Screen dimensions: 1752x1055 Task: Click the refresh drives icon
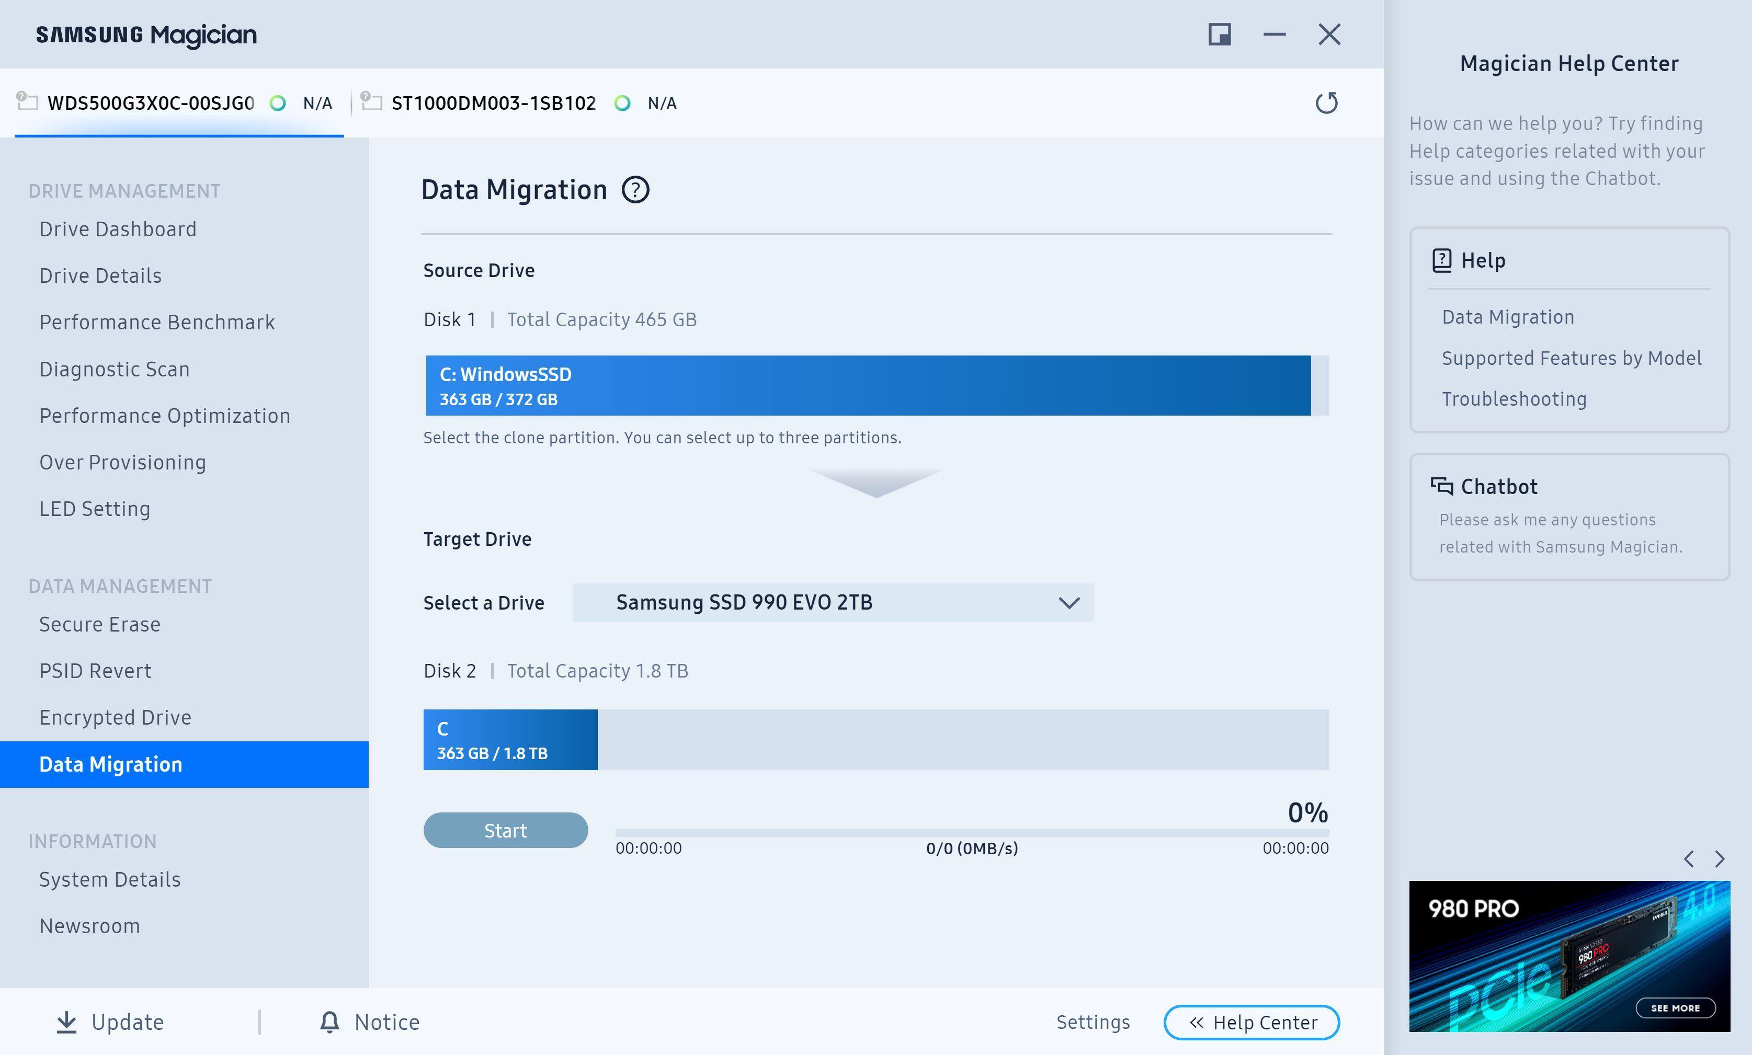pos(1326,103)
